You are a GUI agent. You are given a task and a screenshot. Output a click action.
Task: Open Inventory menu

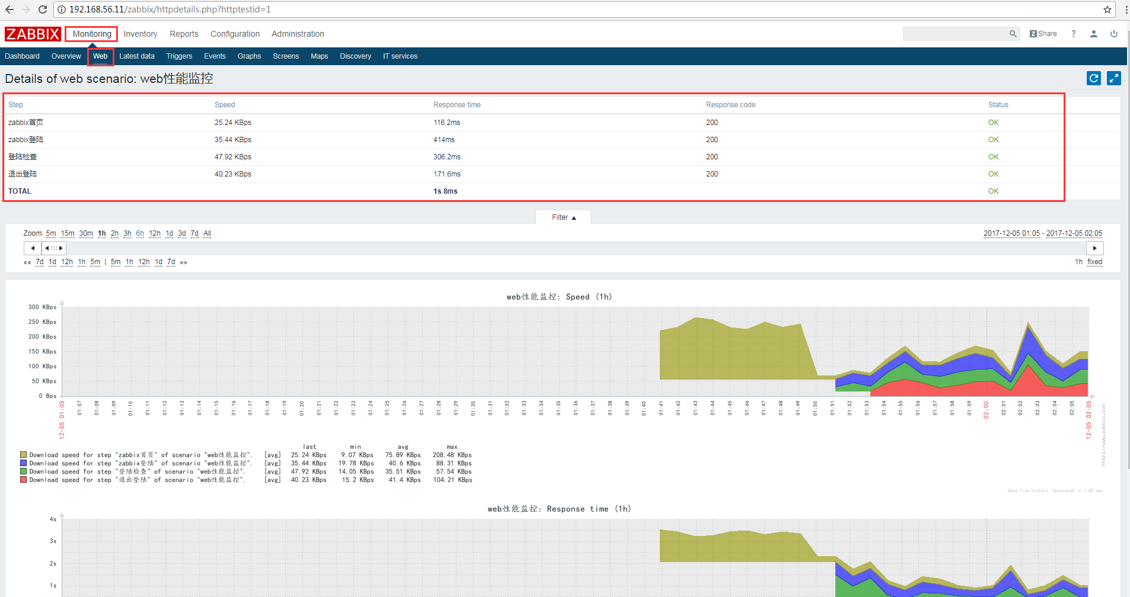click(141, 34)
